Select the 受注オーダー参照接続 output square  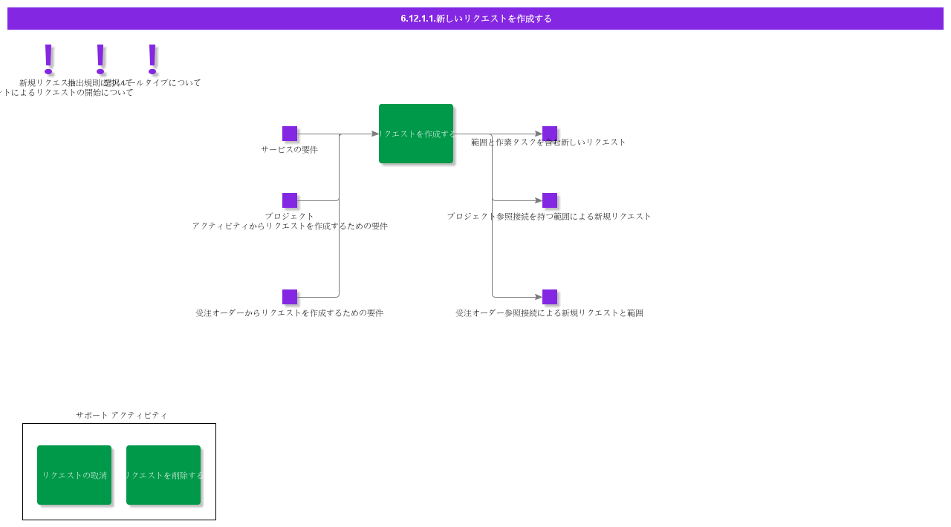(x=550, y=297)
